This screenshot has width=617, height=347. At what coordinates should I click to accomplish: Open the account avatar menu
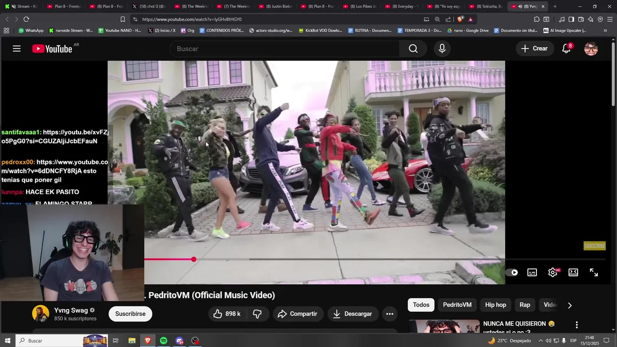coord(591,49)
